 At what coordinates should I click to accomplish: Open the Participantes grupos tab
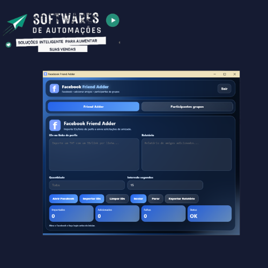187,107
